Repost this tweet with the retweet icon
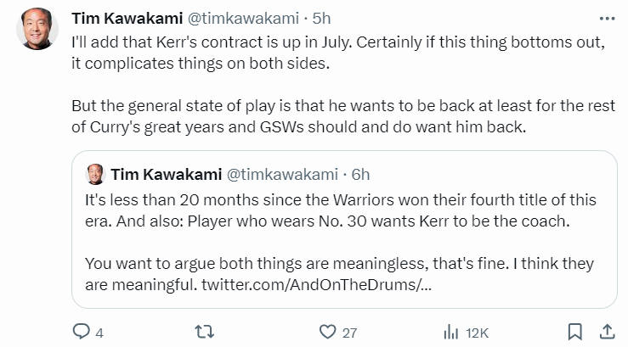Viewport: 628px width, 347px height. [204, 332]
